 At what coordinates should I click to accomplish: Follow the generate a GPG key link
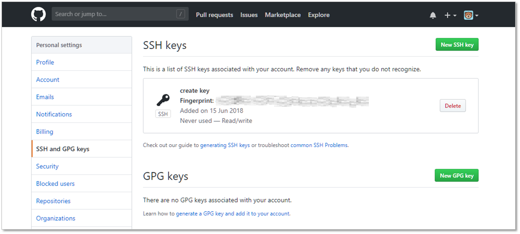[233, 214]
